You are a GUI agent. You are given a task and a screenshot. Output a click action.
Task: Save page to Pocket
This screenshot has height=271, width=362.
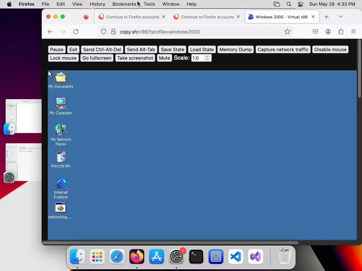pos(315,31)
